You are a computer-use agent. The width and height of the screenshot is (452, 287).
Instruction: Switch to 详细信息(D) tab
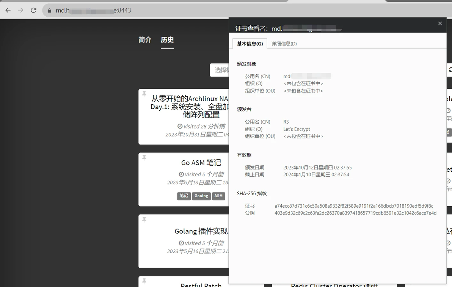284,44
